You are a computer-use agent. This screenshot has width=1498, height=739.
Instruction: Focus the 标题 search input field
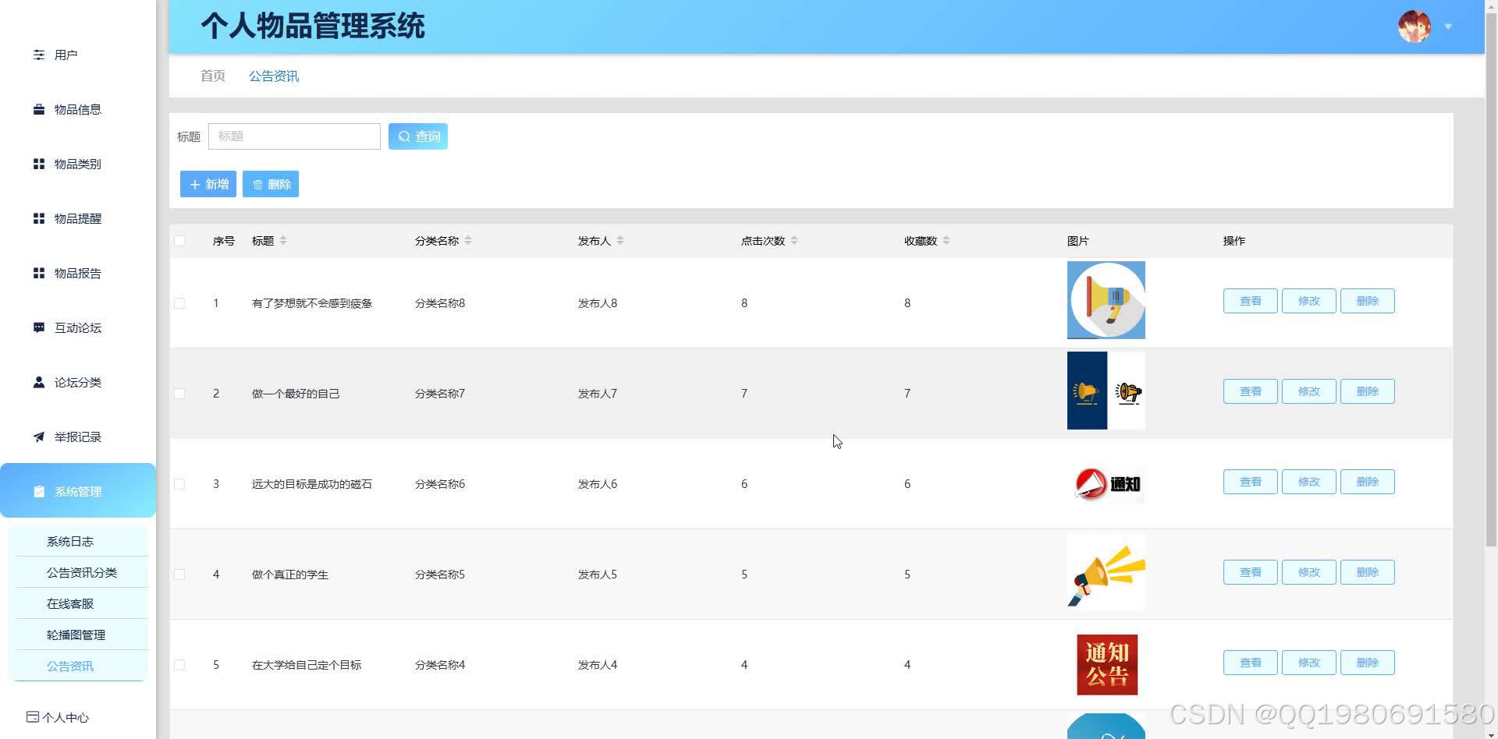[x=294, y=136]
